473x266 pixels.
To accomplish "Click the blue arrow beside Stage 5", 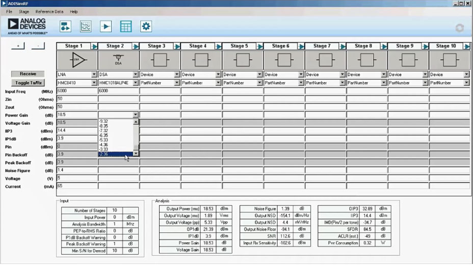I will (x=260, y=46).
